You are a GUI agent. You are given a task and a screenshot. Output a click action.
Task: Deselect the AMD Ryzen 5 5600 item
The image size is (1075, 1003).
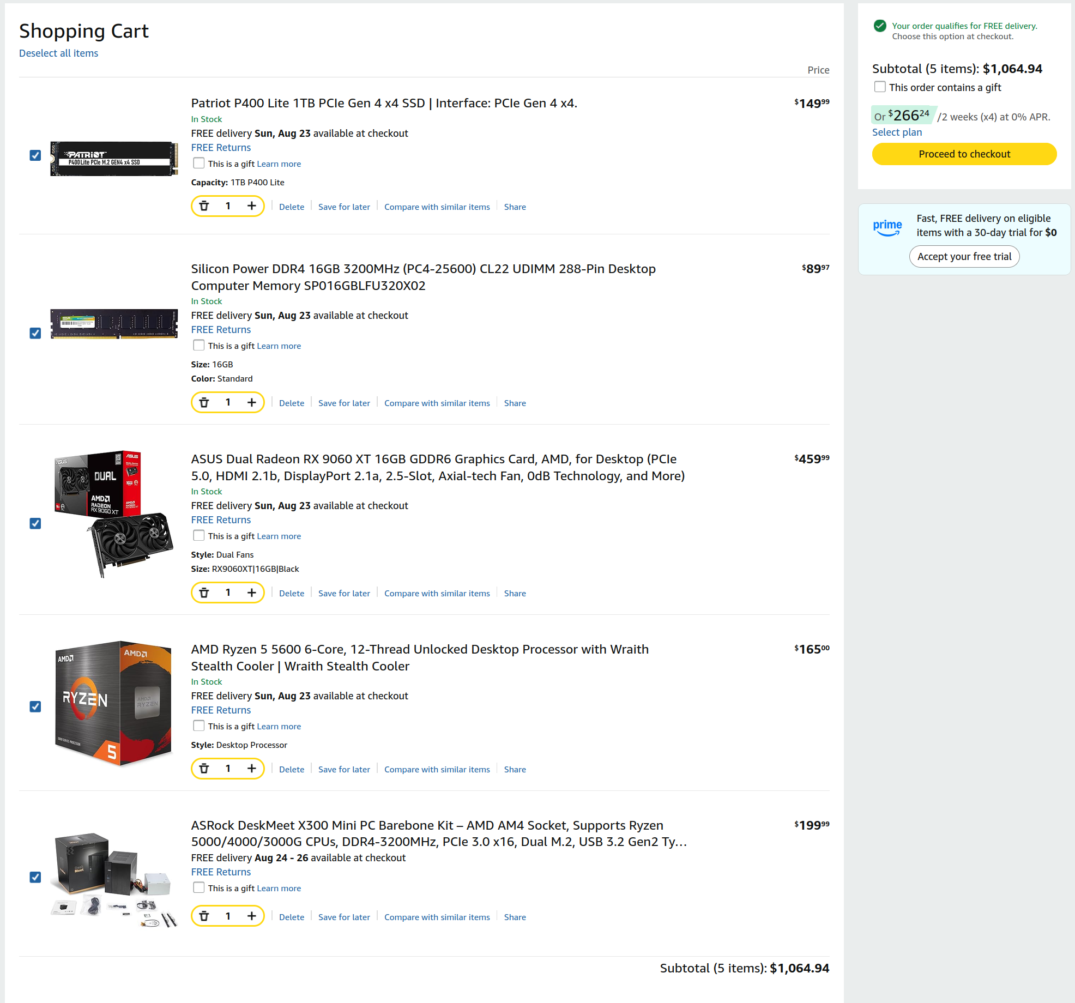(35, 706)
